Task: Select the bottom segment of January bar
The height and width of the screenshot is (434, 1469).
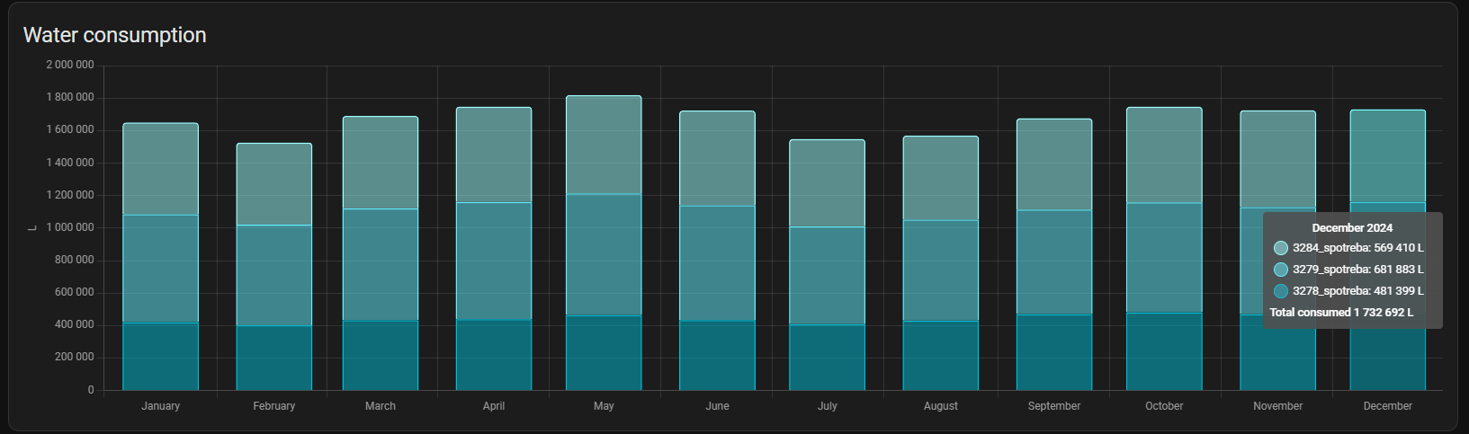Action: pos(160,356)
